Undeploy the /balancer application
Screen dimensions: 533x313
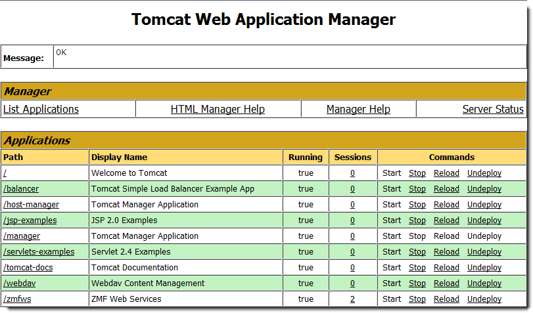(484, 189)
